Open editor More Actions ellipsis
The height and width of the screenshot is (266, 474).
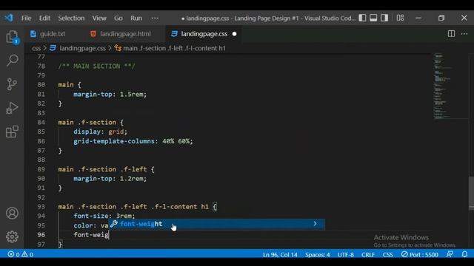click(x=464, y=34)
